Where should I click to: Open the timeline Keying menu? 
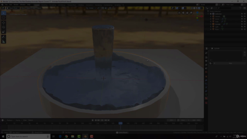tap(19, 120)
